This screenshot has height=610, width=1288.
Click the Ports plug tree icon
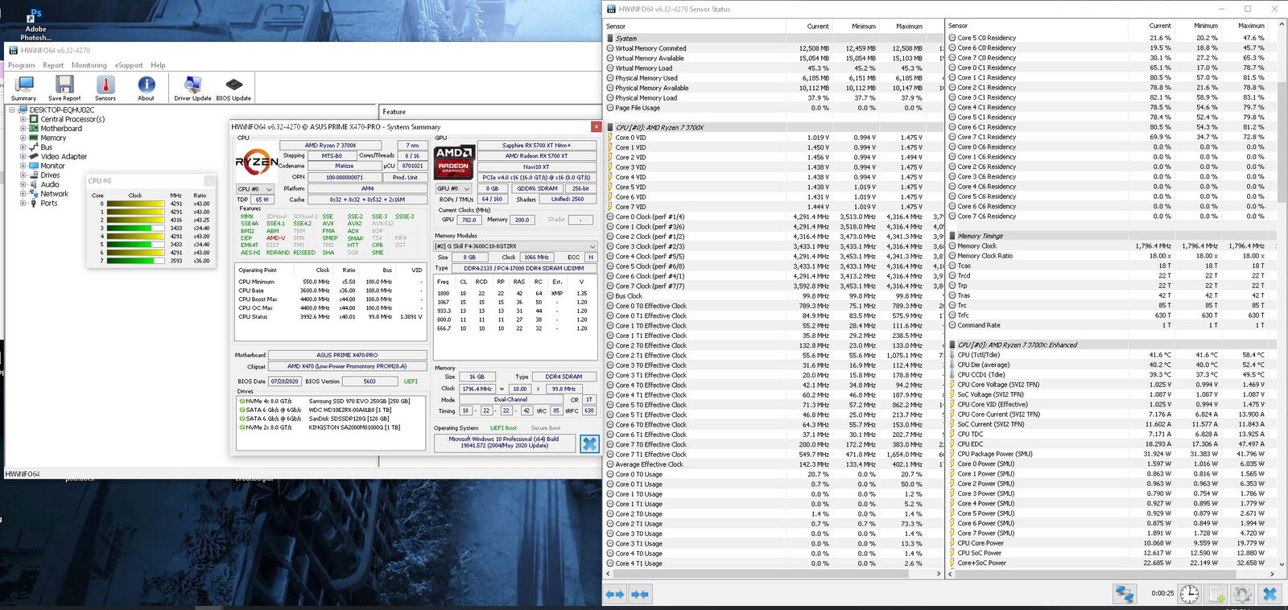pyautogui.click(x=34, y=203)
